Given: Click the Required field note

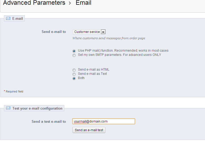Looking at the screenshot, I should tap(14, 91).
